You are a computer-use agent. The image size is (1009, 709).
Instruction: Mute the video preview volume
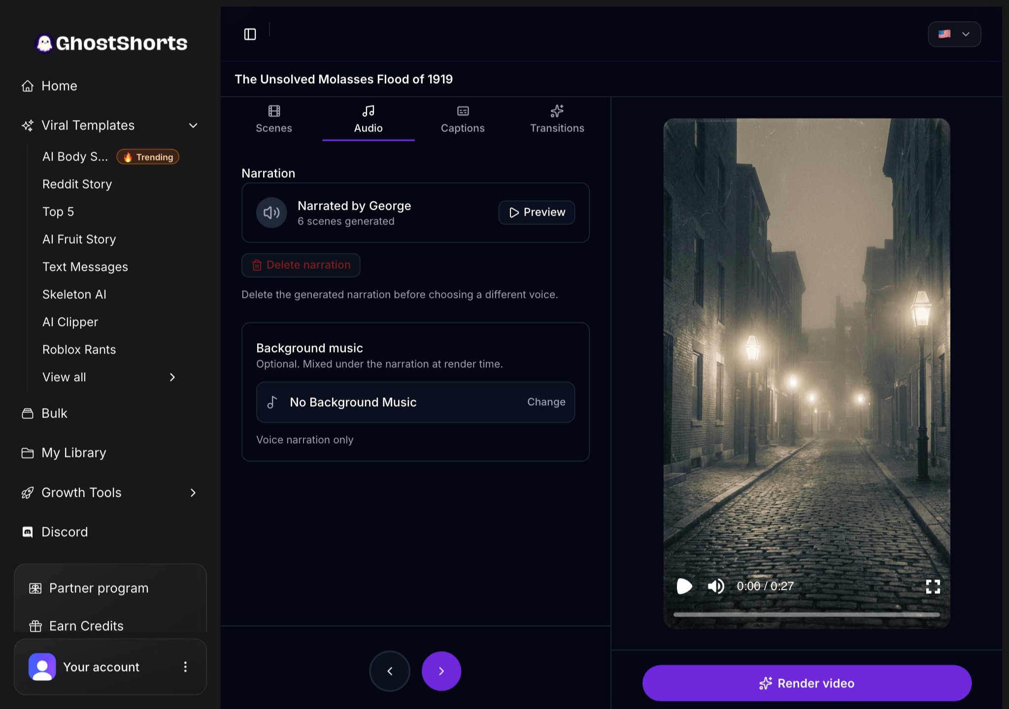coord(716,586)
